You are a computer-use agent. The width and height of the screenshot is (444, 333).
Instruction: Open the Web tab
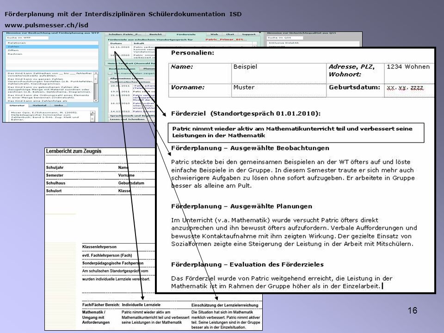tap(214, 34)
